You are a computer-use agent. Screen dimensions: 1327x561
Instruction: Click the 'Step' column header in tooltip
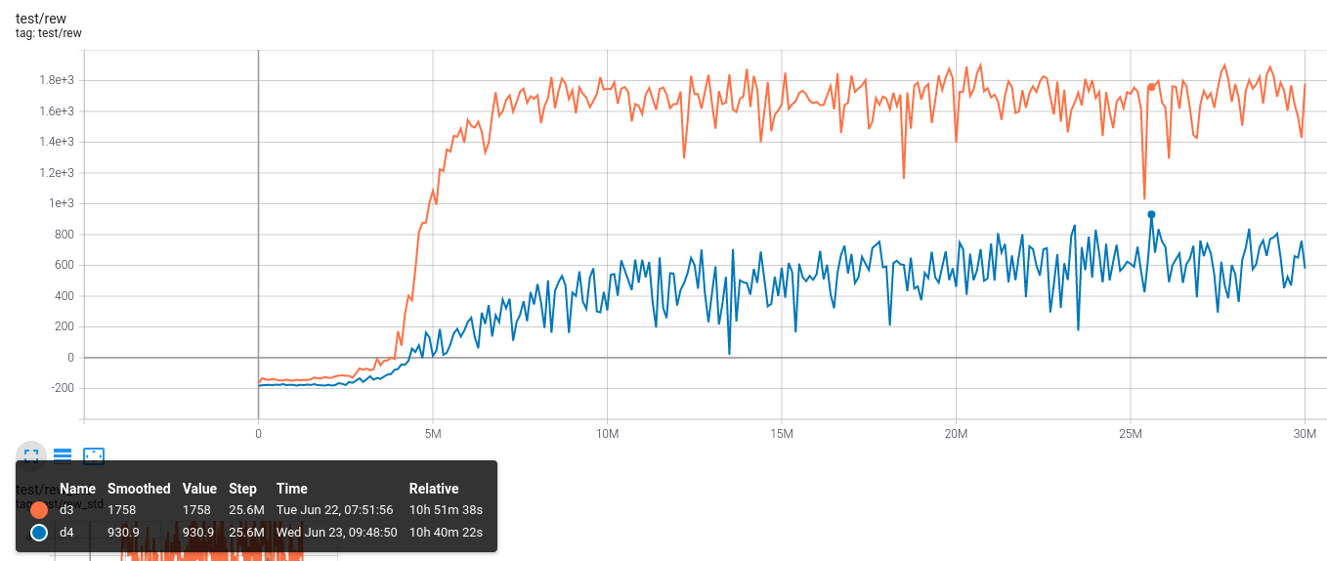pyautogui.click(x=242, y=489)
